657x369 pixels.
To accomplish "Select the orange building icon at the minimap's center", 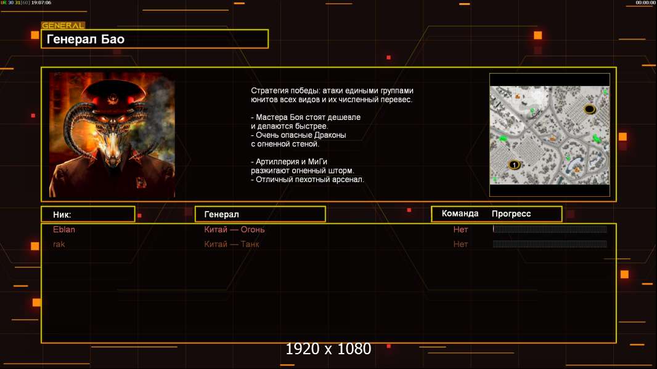I will pyautogui.click(x=553, y=138).
